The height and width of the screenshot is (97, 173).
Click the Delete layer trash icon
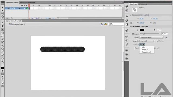point(12,18)
